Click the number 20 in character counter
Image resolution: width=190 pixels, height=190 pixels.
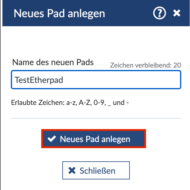click(177, 65)
